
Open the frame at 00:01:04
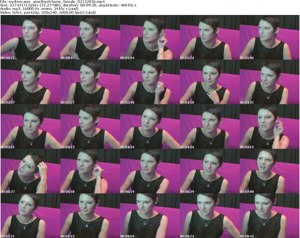click(x=150, y=37)
